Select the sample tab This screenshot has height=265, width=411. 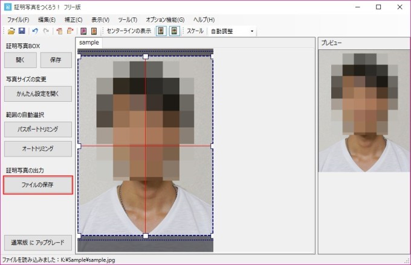(x=89, y=43)
